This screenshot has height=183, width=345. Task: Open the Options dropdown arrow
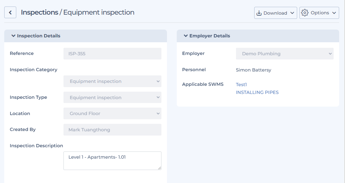[x=334, y=13]
